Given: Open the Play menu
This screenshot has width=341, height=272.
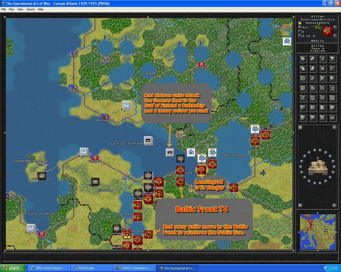Looking at the screenshot, I should pyautogui.click(x=11, y=9).
